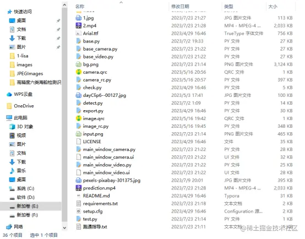Select file check.py
Image resolution: width=305 pixels, height=239 pixels.
click(x=92, y=88)
